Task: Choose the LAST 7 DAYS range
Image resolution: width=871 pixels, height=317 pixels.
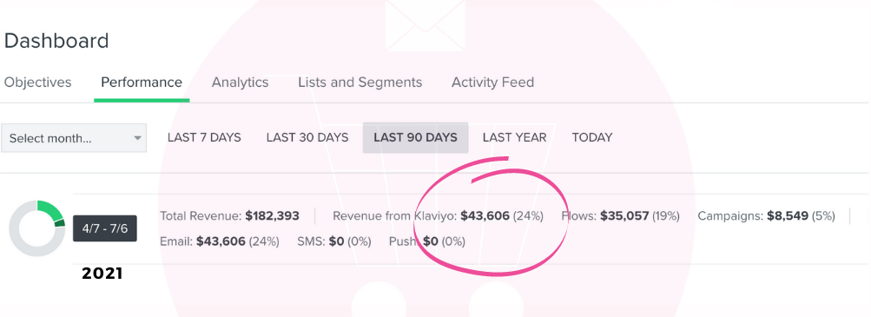Action: click(204, 138)
